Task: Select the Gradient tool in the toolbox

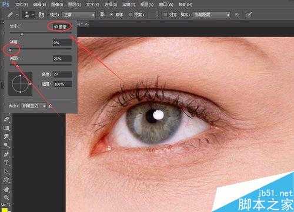Action: pyautogui.click(x=6, y=128)
